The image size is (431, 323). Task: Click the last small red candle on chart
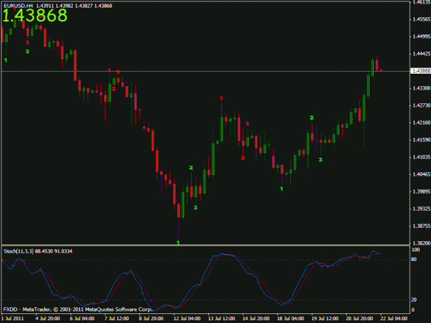pyautogui.click(x=381, y=70)
